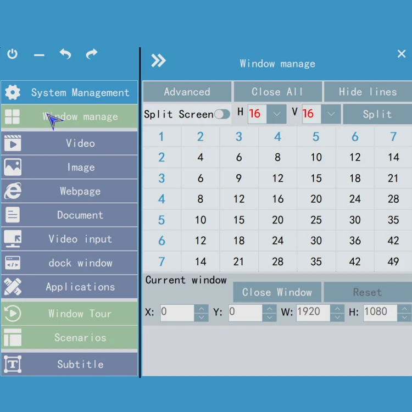Click the H split count field showing 16

pyautogui.click(x=257, y=114)
